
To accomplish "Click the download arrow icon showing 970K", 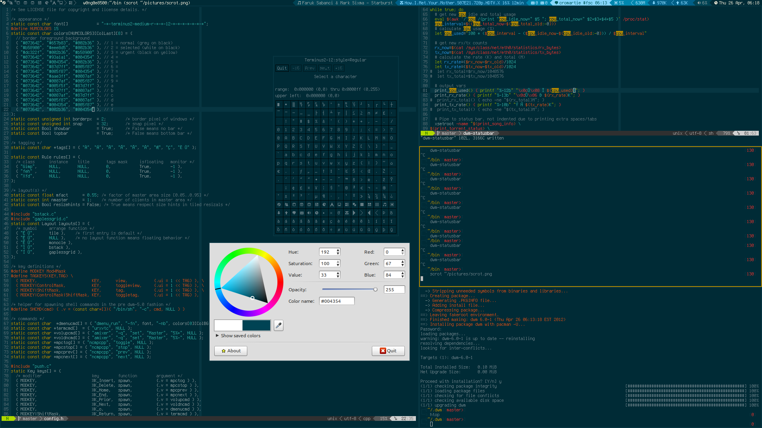I will click(654, 3).
